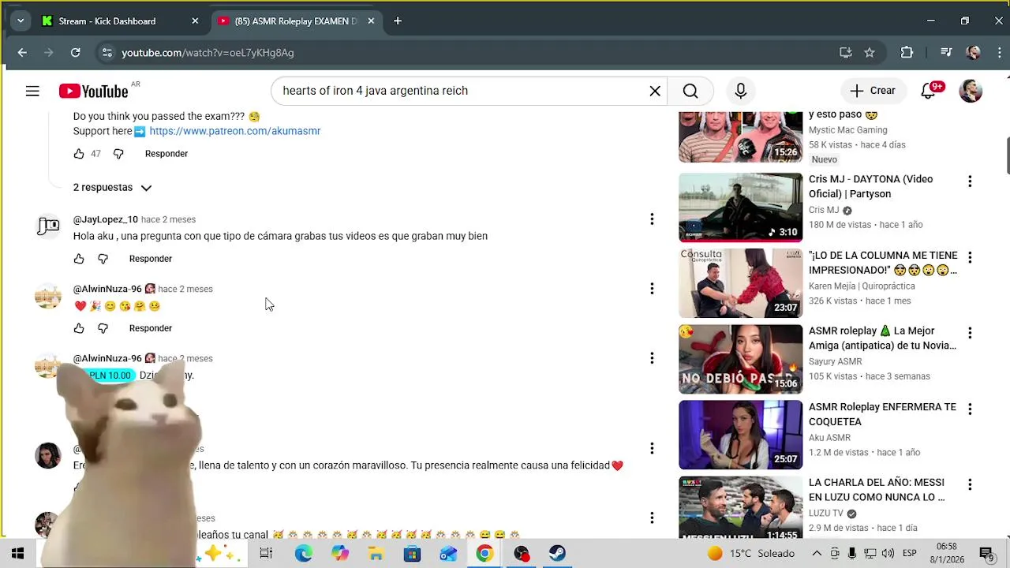The width and height of the screenshot is (1010, 568).
Task: Open options for @AlwinNuza-96's emoji comment
Action: coord(652,289)
